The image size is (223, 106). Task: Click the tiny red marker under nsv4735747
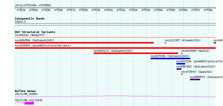182,74
